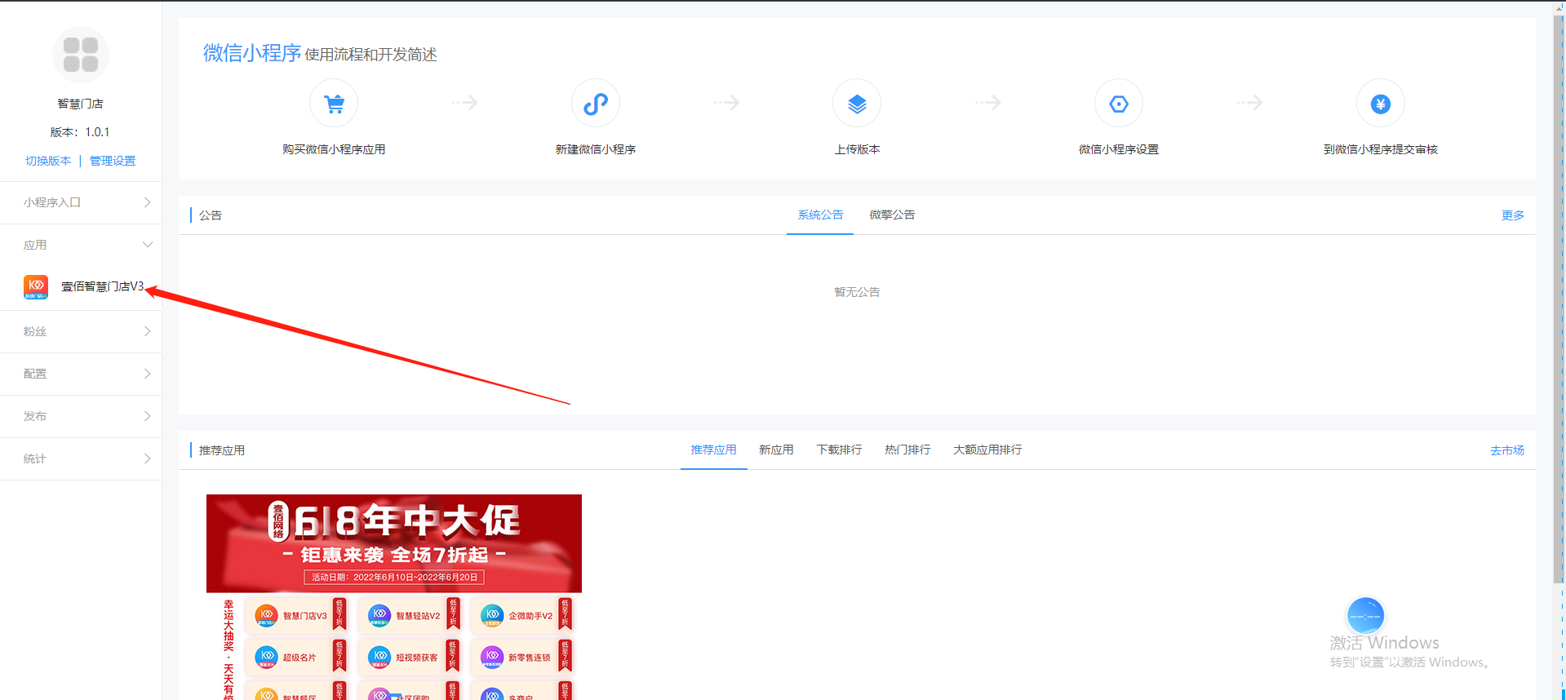Click the 到微信小程序提交审核 step label
The width and height of the screenshot is (1566, 700).
(1381, 149)
